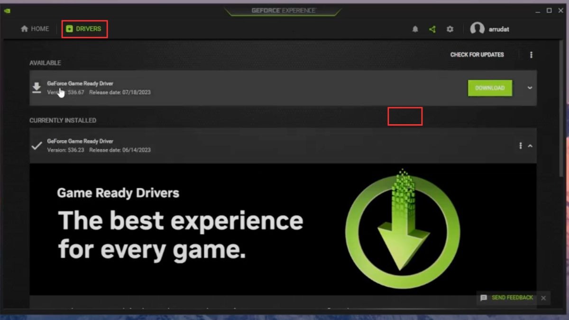Viewport: 569px width, 320px height.
Task: Collapse the installed driver 536.23 details
Action: pyautogui.click(x=530, y=146)
